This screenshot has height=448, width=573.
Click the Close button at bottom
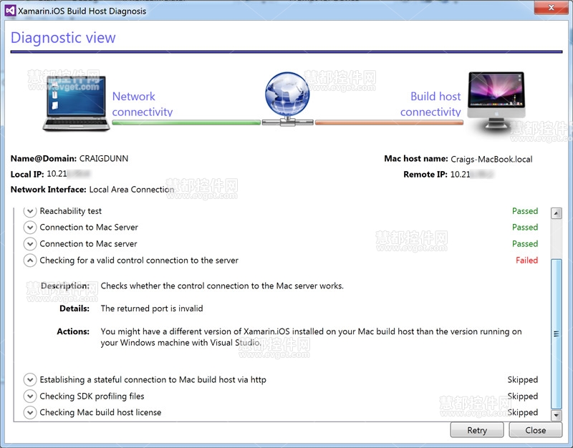(x=535, y=430)
